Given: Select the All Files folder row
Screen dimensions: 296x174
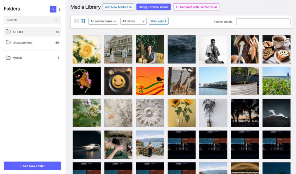Looking at the screenshot, I should tap(32, 32).
